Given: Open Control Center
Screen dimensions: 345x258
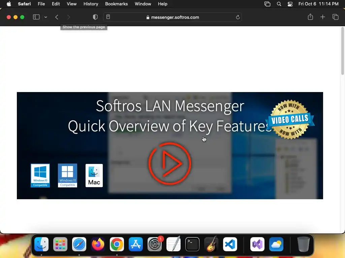Looking at the screenshot, I should (x=290, y=4).
